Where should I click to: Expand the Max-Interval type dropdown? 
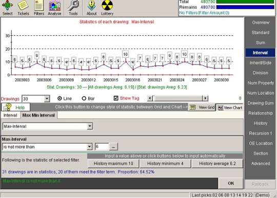coord(90,126)
